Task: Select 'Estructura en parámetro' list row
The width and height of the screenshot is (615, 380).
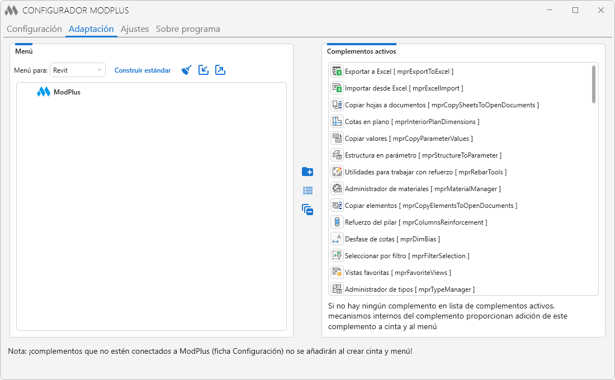Action: (x=460, y=155)
